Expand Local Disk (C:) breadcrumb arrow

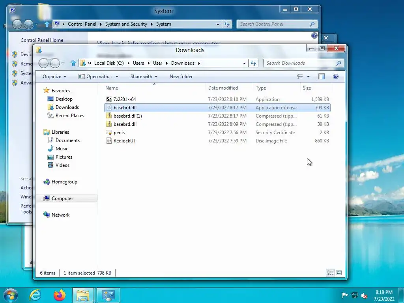point(128,63)
